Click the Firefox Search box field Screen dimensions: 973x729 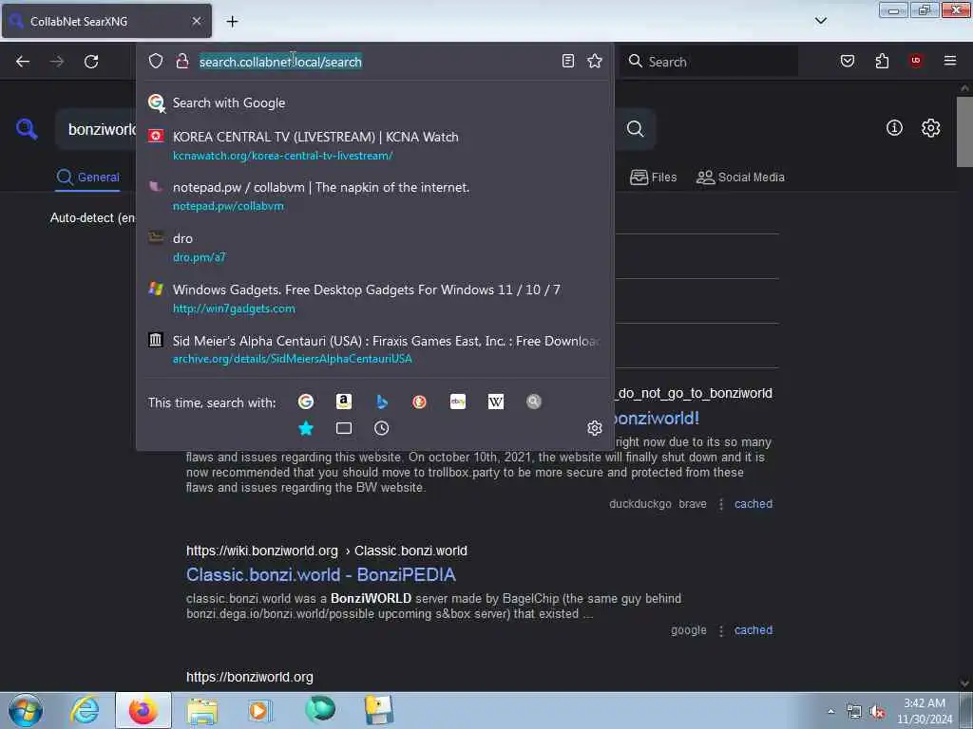pos(709,62)
